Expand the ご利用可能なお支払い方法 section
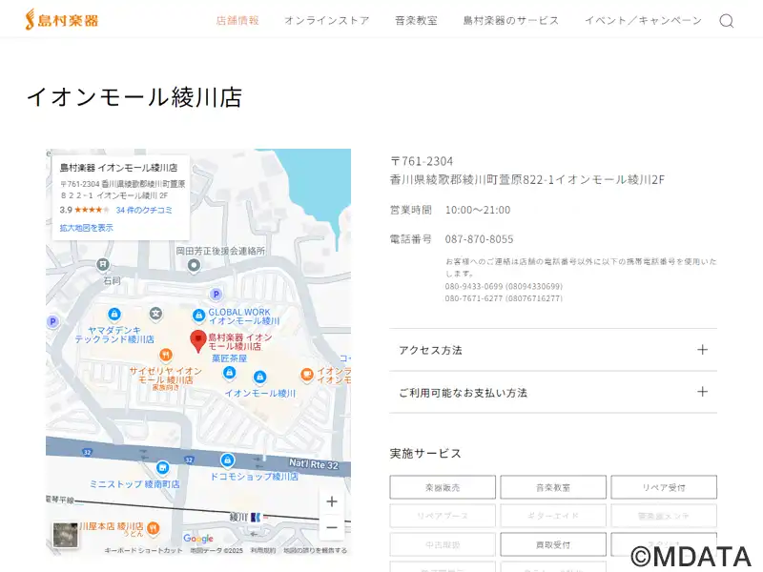763x572 pixels. pos(553,392)
